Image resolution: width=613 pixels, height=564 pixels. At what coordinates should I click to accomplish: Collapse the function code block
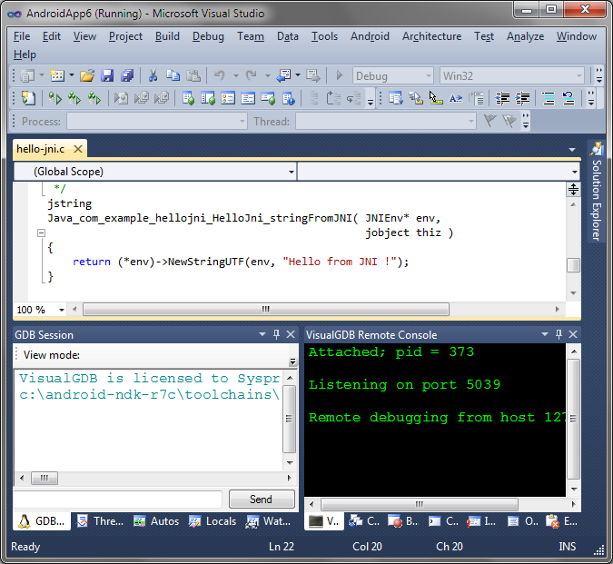click(41, 233)
